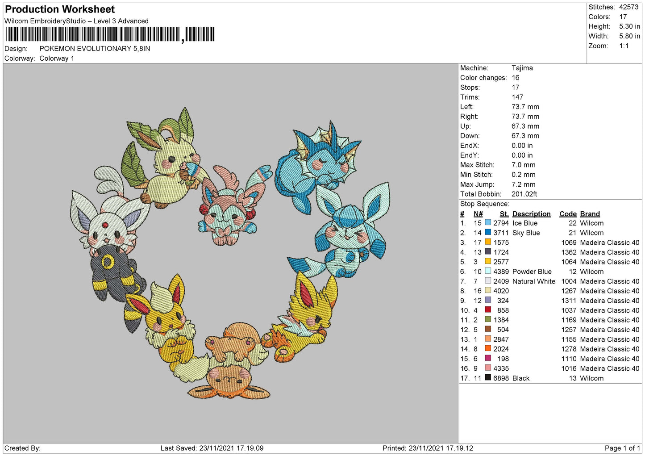The image size is (645, 456).
Task: Select the green swatch in stop 11
Action: 488,320
